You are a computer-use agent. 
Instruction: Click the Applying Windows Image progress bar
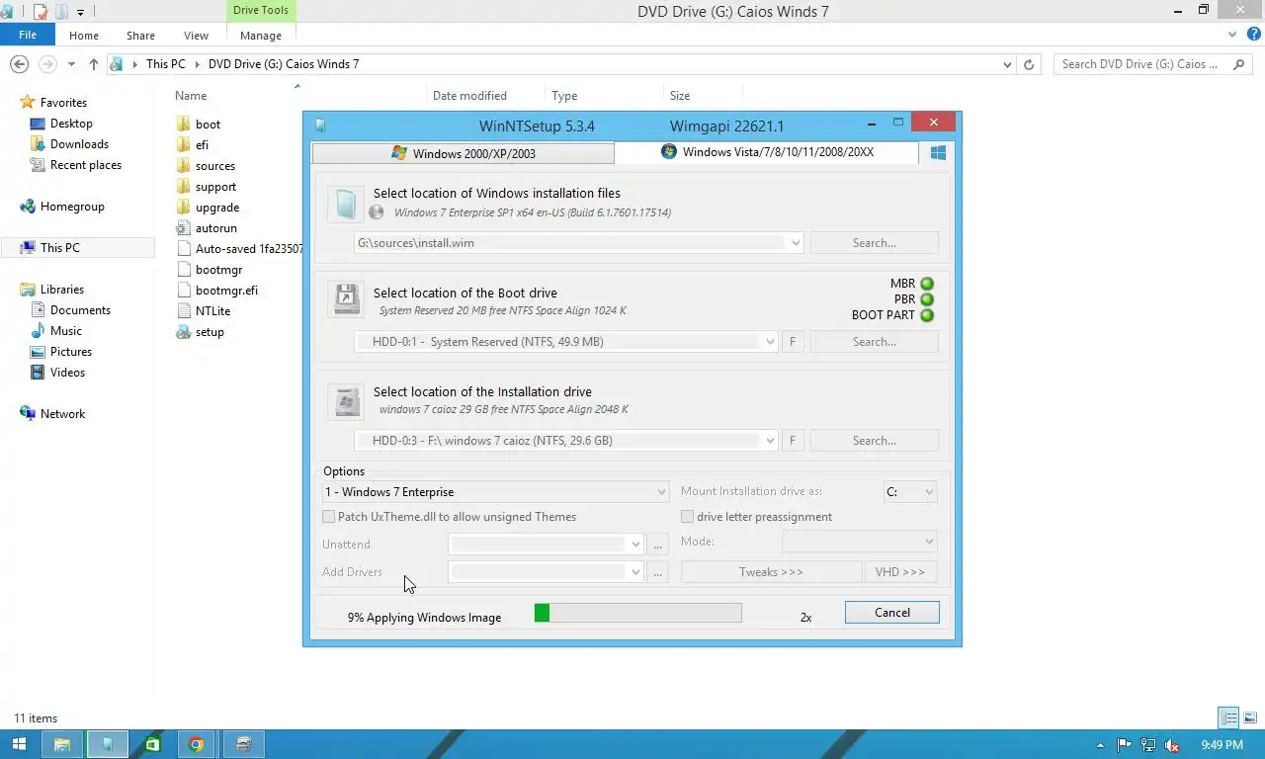[x=637, y=613]
